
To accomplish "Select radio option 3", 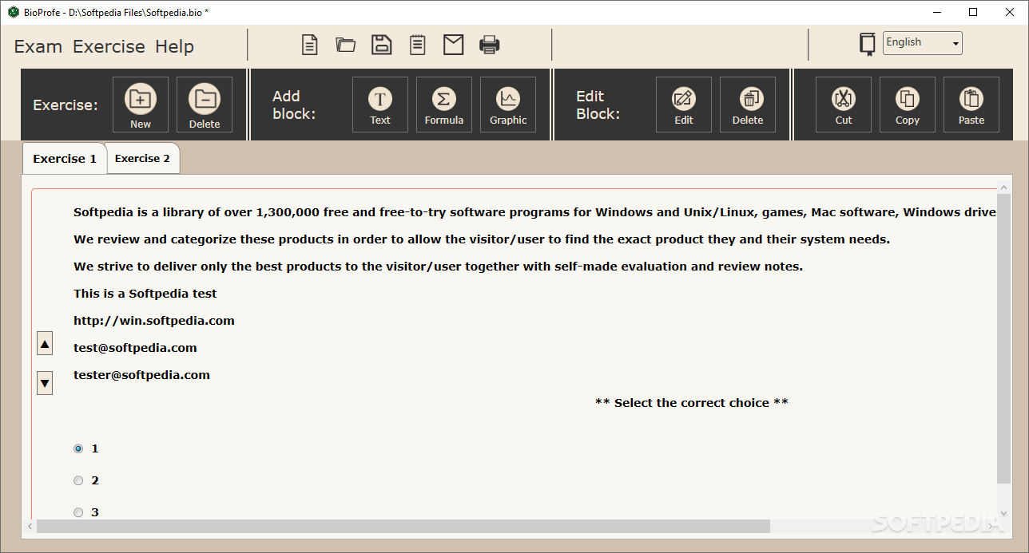I will pos(78,512).
